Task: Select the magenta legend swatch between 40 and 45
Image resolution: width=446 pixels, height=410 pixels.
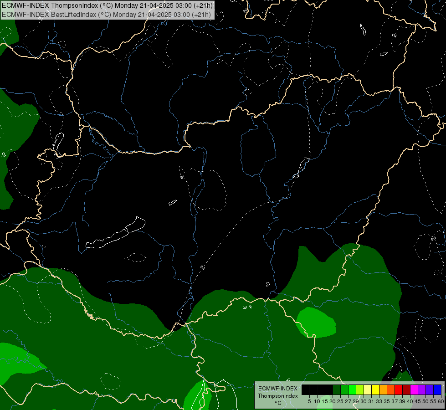Action: pos(414,389)
